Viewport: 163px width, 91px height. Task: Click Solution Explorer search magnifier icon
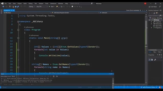[160, 16]
